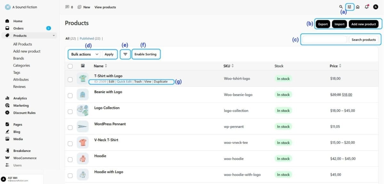Check the T-Shirt with Logo row checkbox
This screenshot has width=384, height=184.
pos(70,80)
